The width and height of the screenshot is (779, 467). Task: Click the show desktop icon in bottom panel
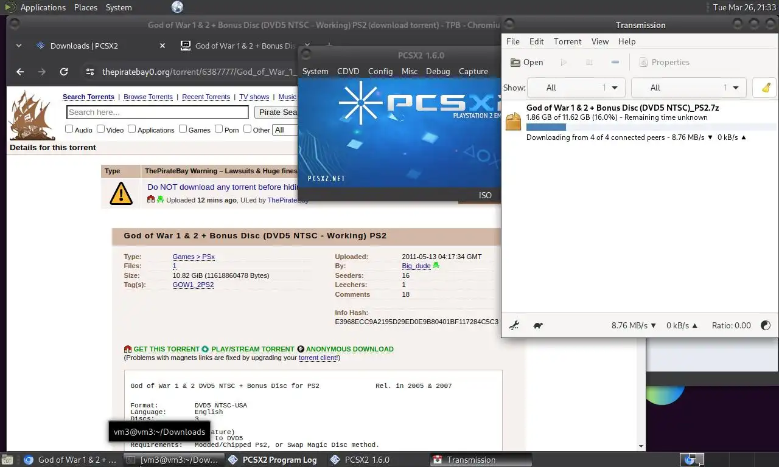(7, 460)
